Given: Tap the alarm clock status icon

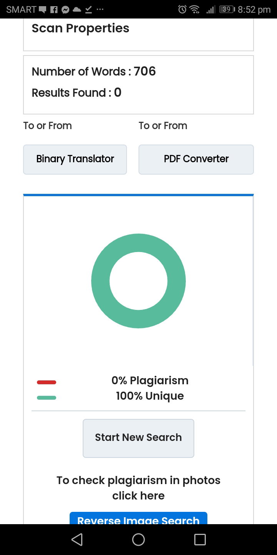Looking at the screenshot, I should click(182, 10).
